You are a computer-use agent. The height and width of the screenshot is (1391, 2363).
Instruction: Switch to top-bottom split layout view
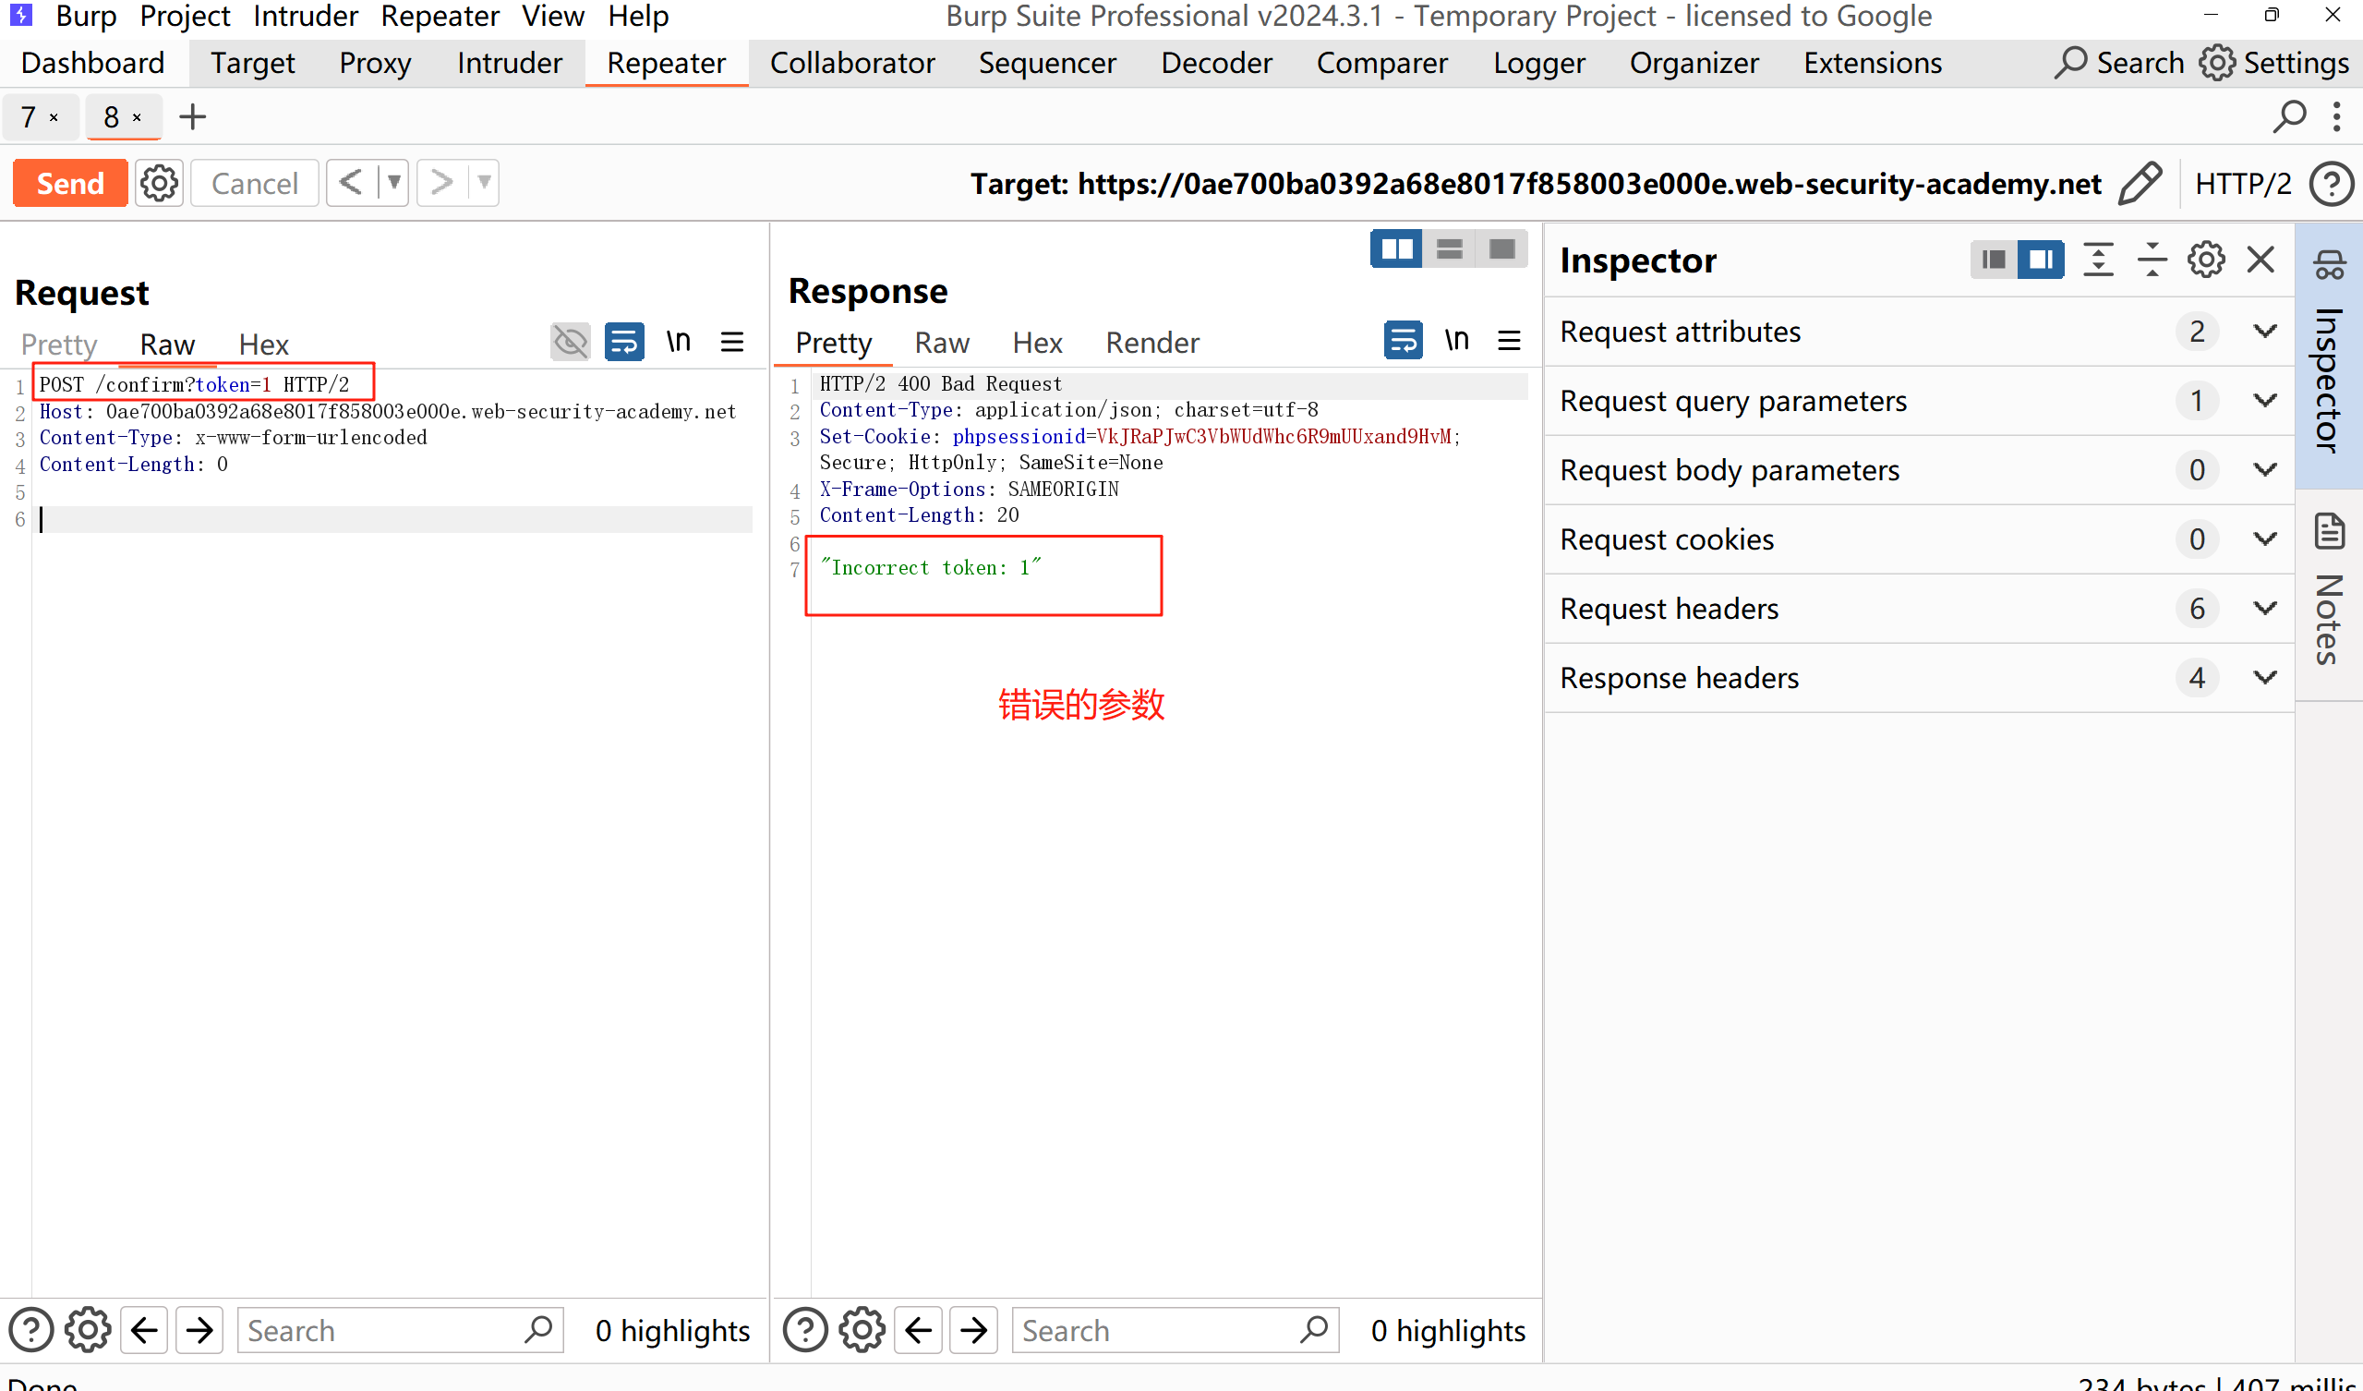1449,249
